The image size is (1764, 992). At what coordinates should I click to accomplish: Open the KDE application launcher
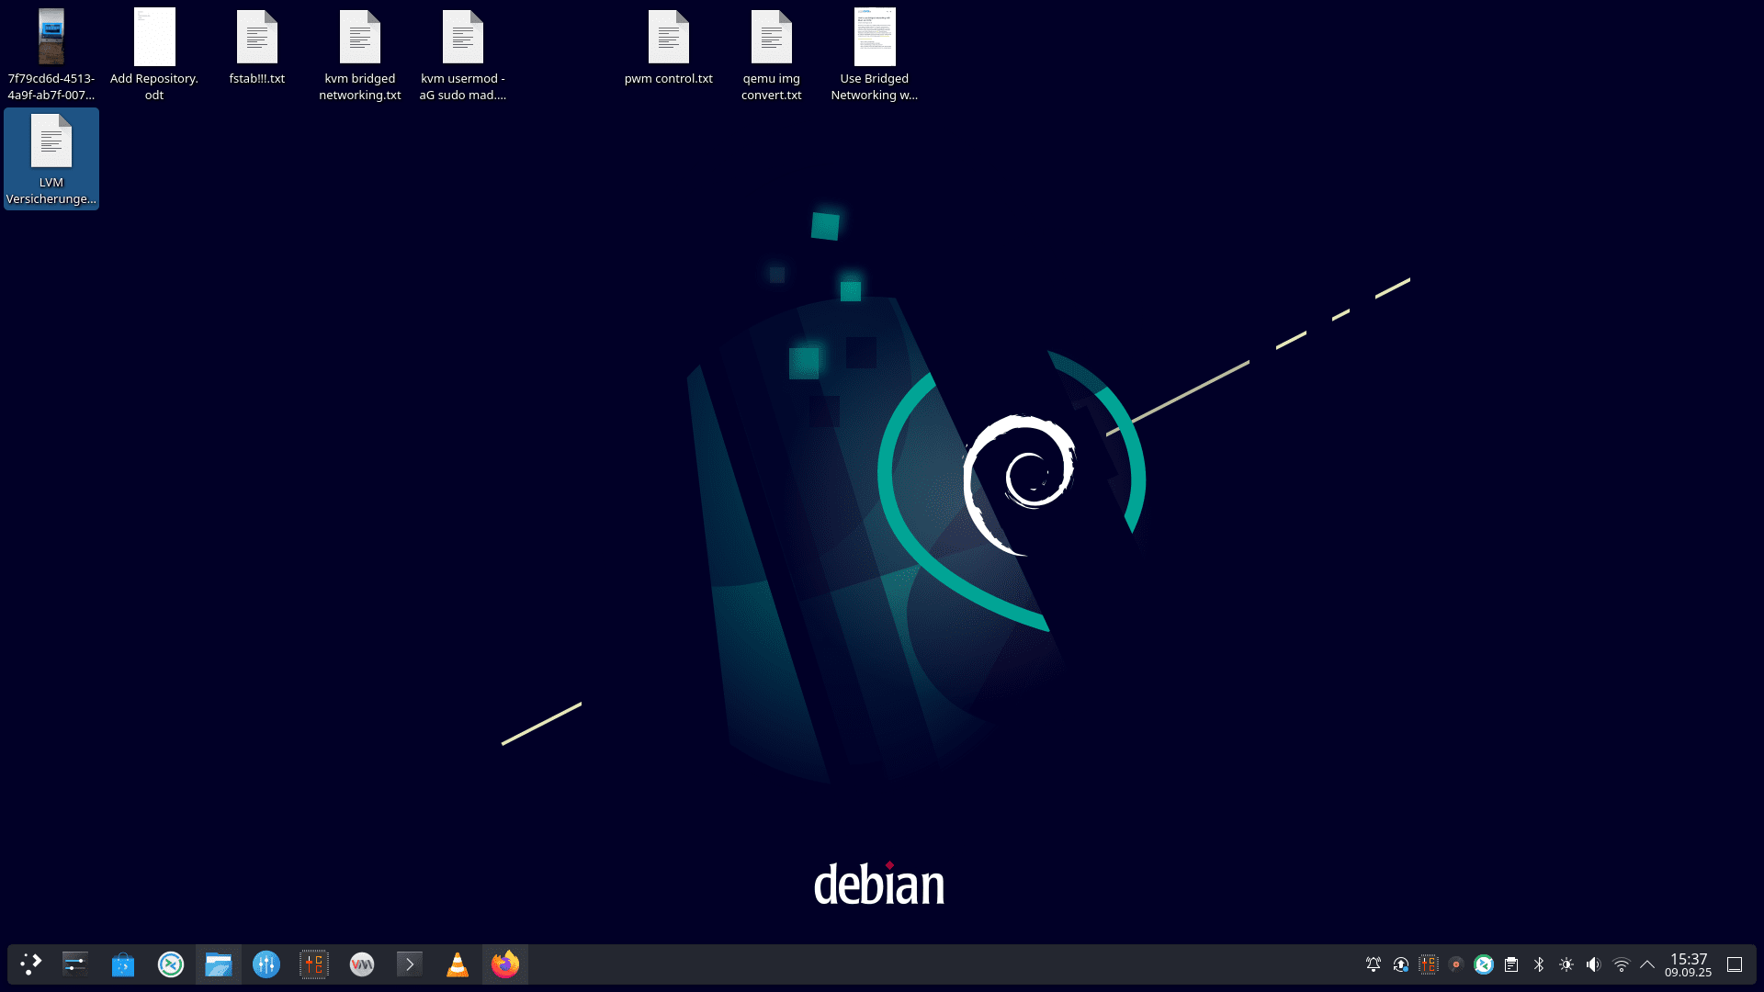[31, 964]
